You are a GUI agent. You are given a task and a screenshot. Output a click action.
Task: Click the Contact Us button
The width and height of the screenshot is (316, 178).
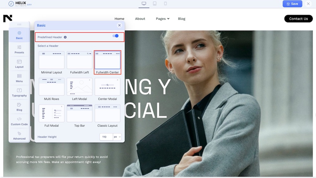[298, 19]
